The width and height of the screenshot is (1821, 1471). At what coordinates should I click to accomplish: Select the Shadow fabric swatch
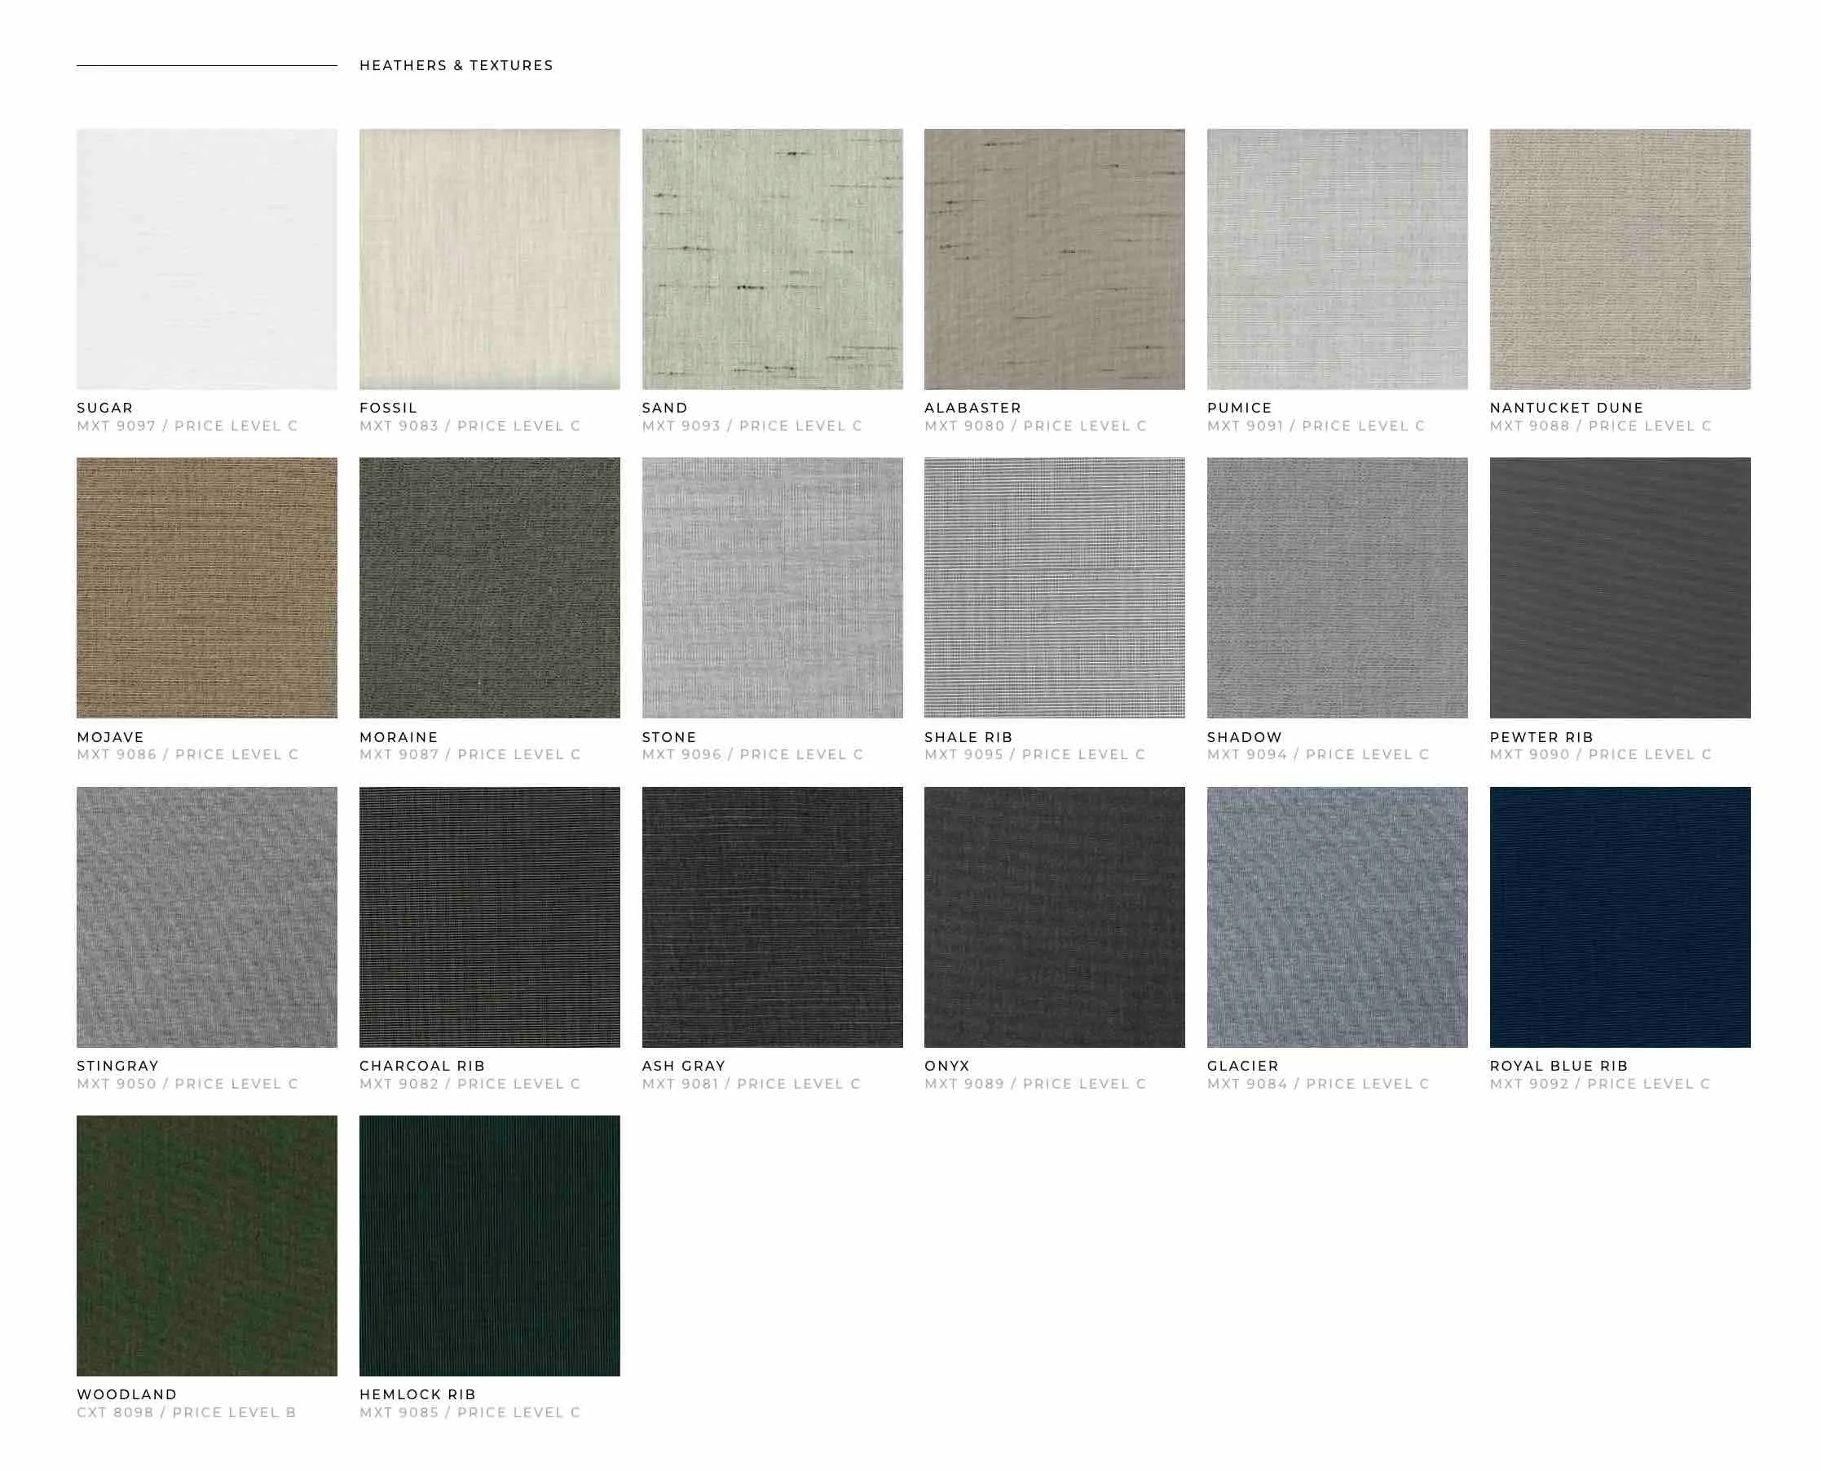[x=1338, y=588]
